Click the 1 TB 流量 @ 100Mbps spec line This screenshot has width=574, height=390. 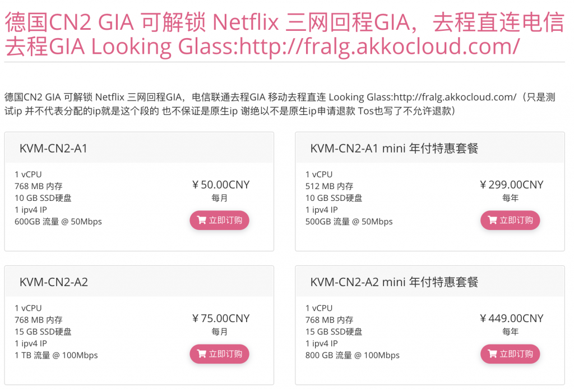tap(57, 356)
